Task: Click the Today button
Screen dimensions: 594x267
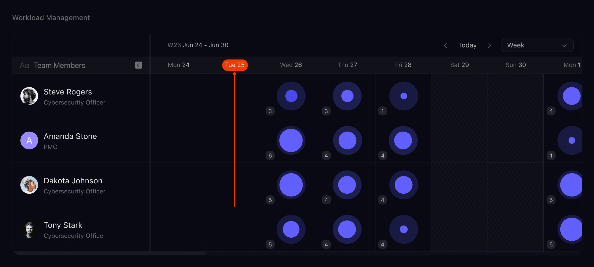Action: click(467, 45)
